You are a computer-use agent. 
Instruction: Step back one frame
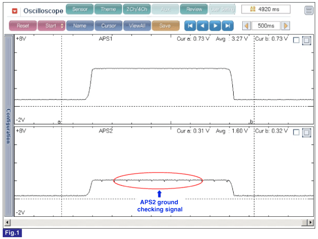(202, 26)
